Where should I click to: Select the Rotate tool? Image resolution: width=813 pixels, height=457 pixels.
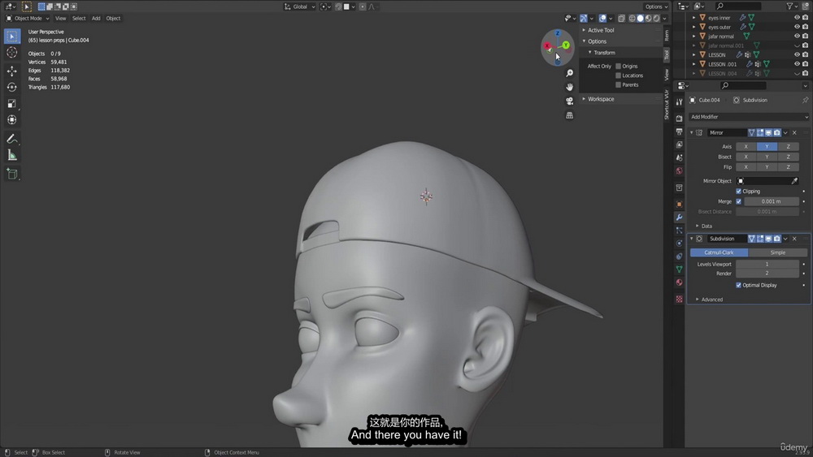pos(12,87)
